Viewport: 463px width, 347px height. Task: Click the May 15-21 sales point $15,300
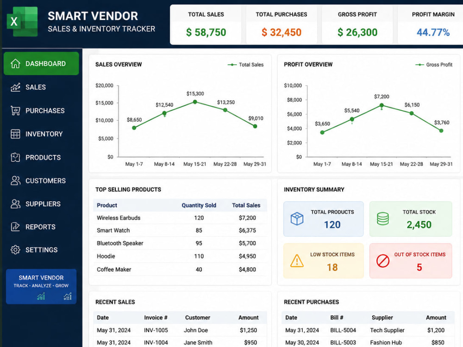[x=195, y=102]
